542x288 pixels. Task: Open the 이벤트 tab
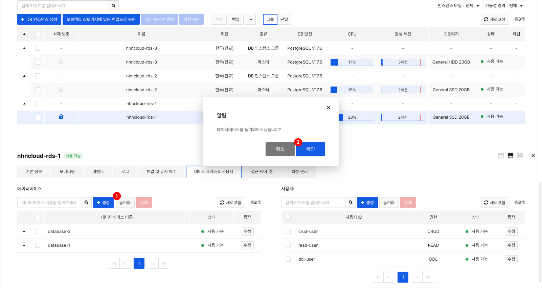click(x=98, y=172)
